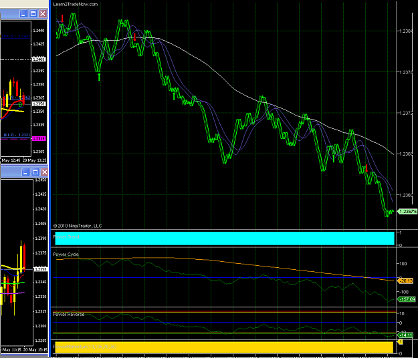Screen dimensions: 418x358
Task: Click the last red sell arrow before final drop
Action: [367, 168]
